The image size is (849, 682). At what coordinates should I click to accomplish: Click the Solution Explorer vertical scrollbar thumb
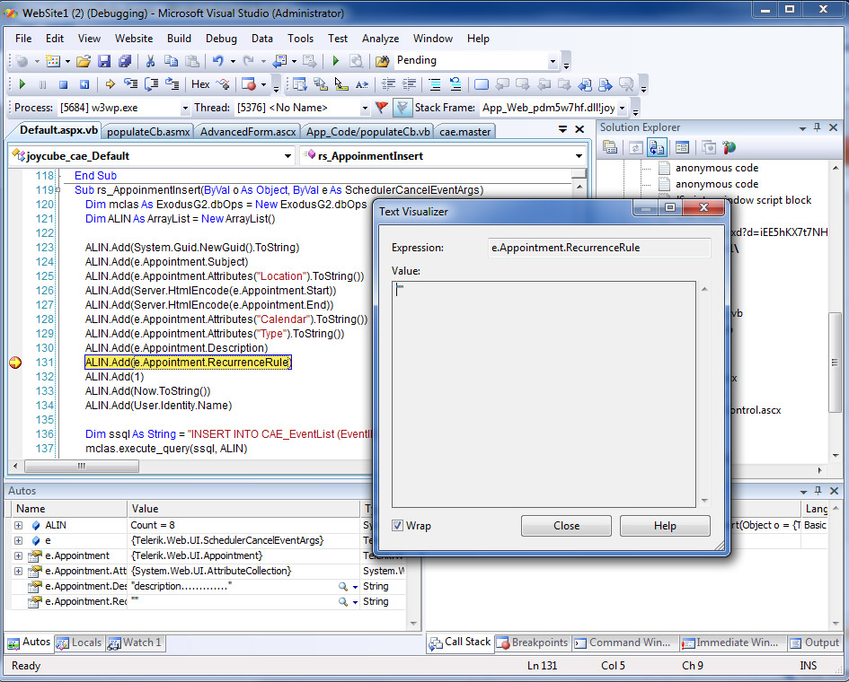coord(835,362)
